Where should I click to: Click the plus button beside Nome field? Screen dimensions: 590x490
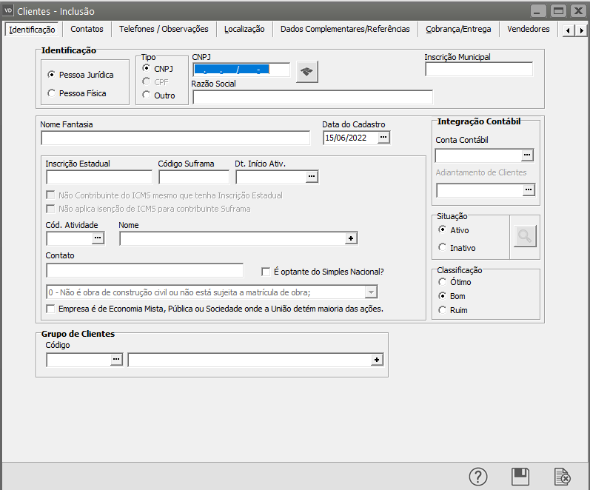(352, 238)
